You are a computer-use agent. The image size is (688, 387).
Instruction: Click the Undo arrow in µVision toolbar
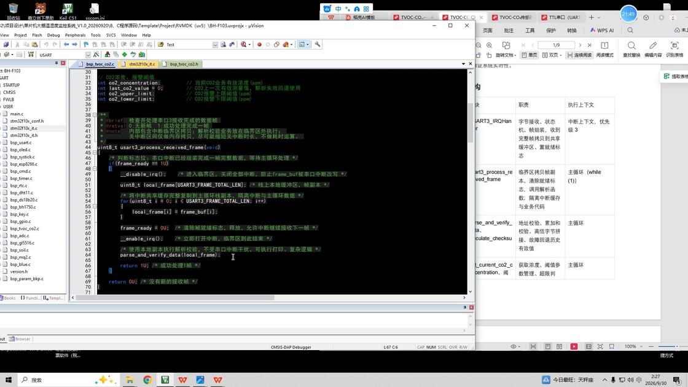pos(46,44)
